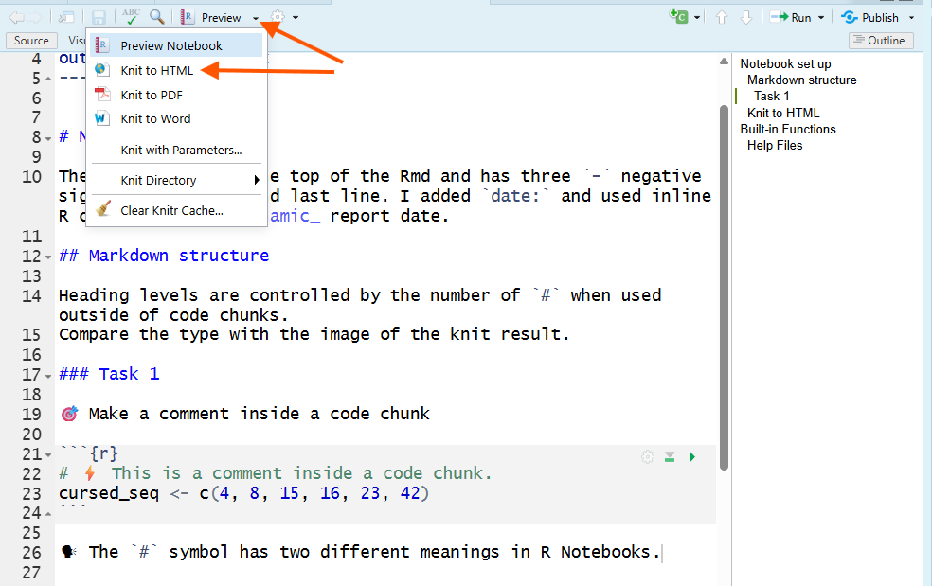The image size is (932, 586).
Task: Run all chunks above icon
Action: coord(670,456)
